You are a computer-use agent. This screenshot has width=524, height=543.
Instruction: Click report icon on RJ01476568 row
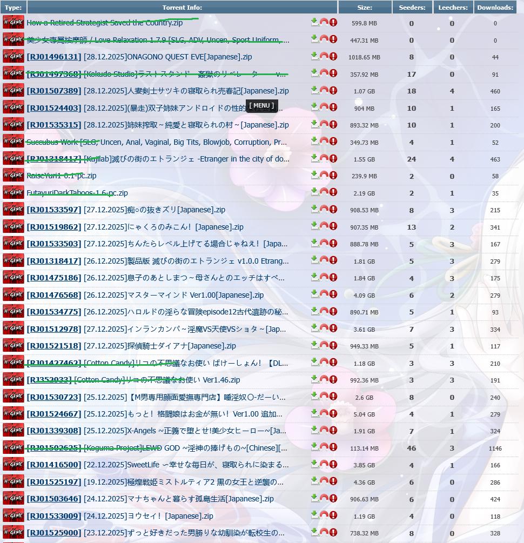[333, 294]
